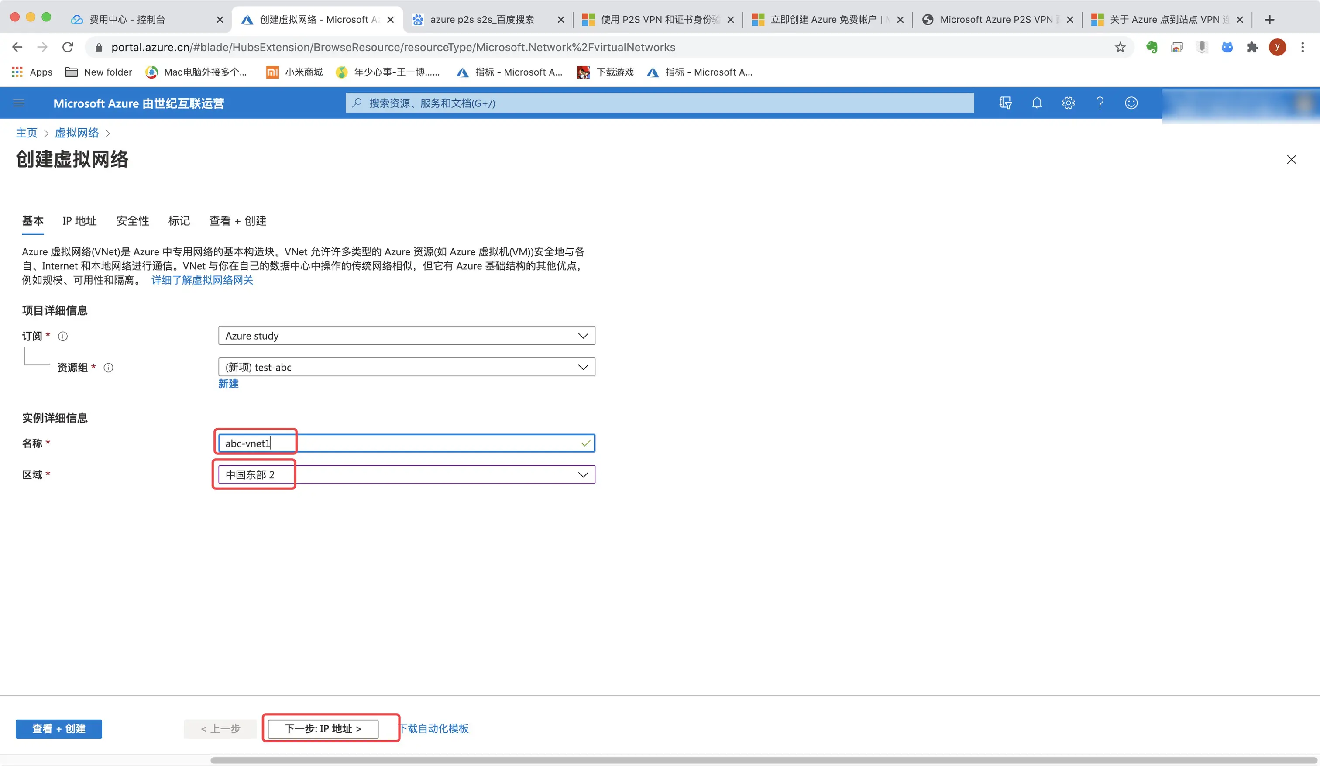Open the region dropdown showing 中国东部 2

coord(406,475)
